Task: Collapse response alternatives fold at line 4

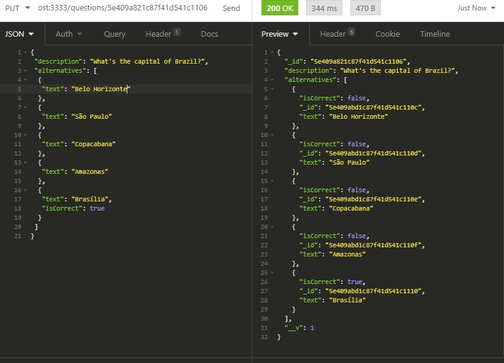Action: (x=273, y=80)
